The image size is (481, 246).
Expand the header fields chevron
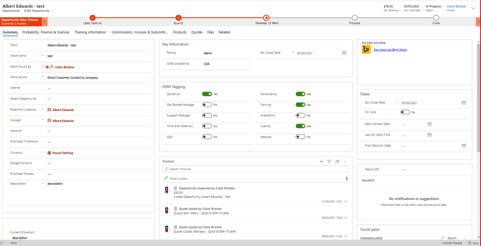click(473, 8)
